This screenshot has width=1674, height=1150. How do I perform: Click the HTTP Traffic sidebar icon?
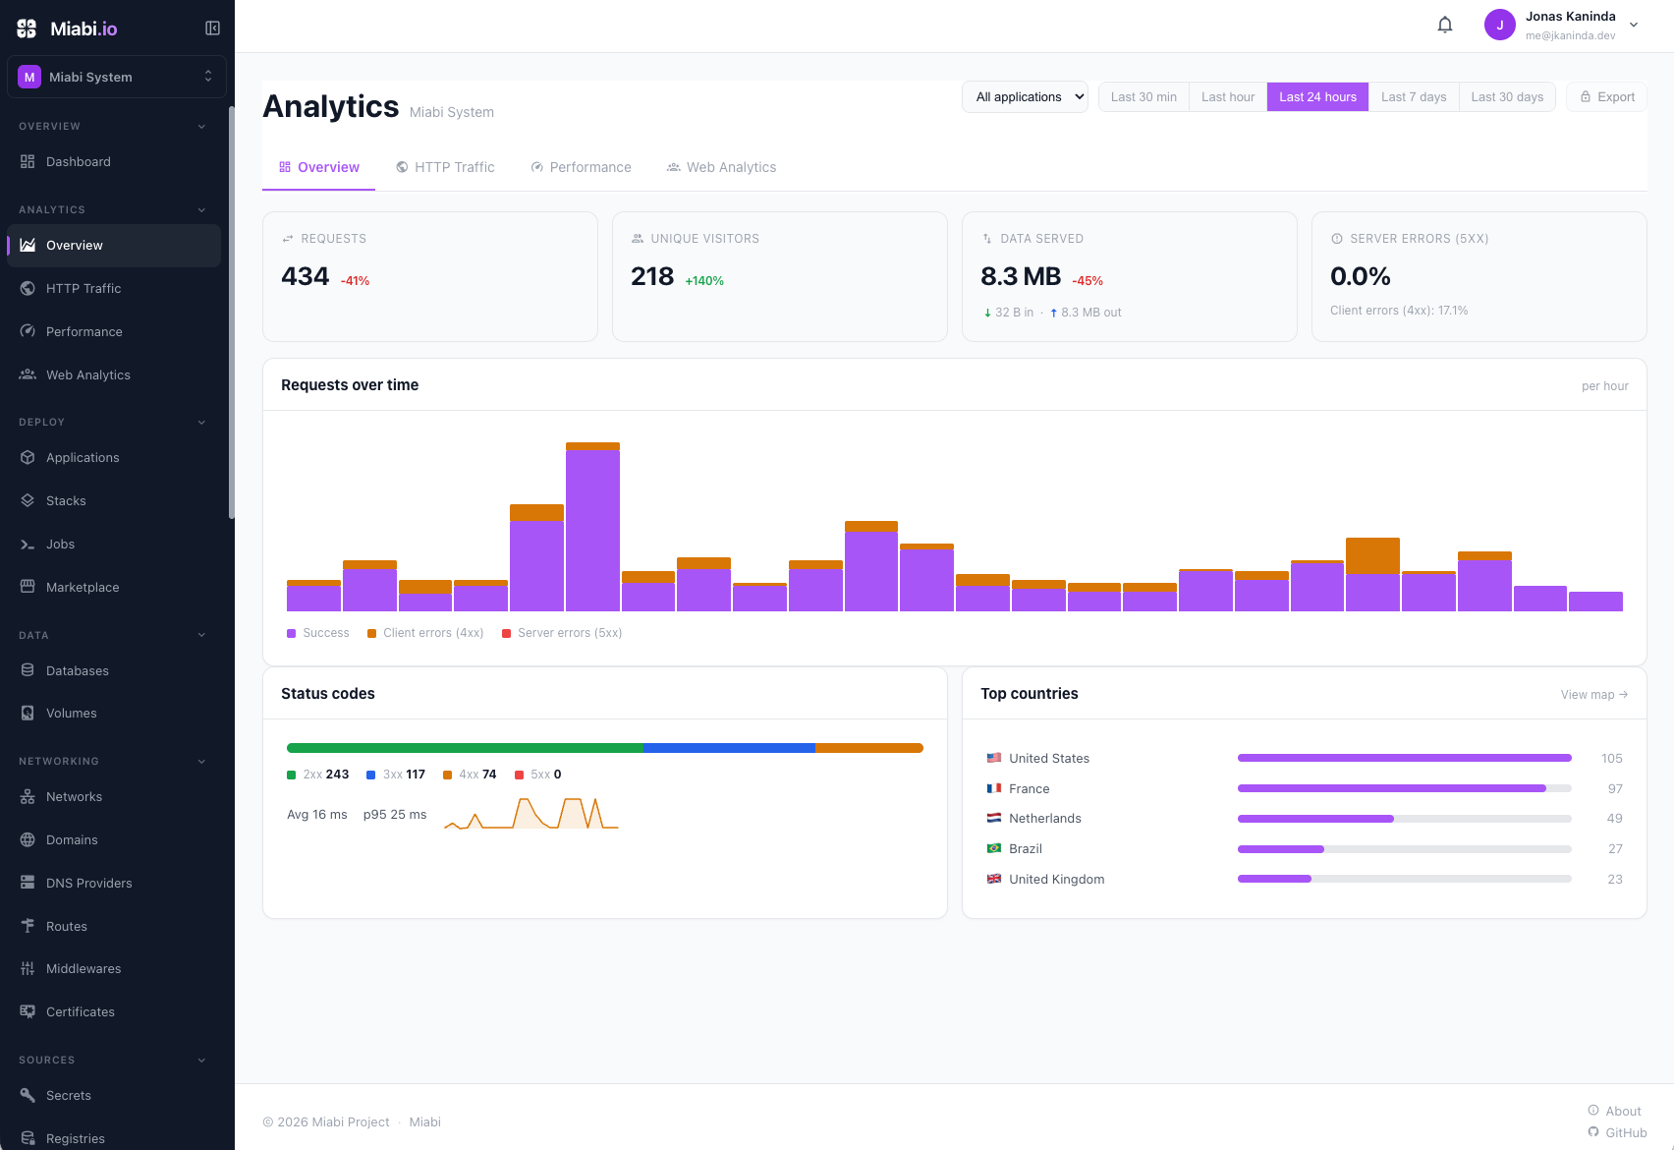coord(28,288)
